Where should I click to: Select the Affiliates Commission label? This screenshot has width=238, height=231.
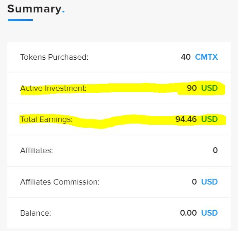click(x=60, y=182)
